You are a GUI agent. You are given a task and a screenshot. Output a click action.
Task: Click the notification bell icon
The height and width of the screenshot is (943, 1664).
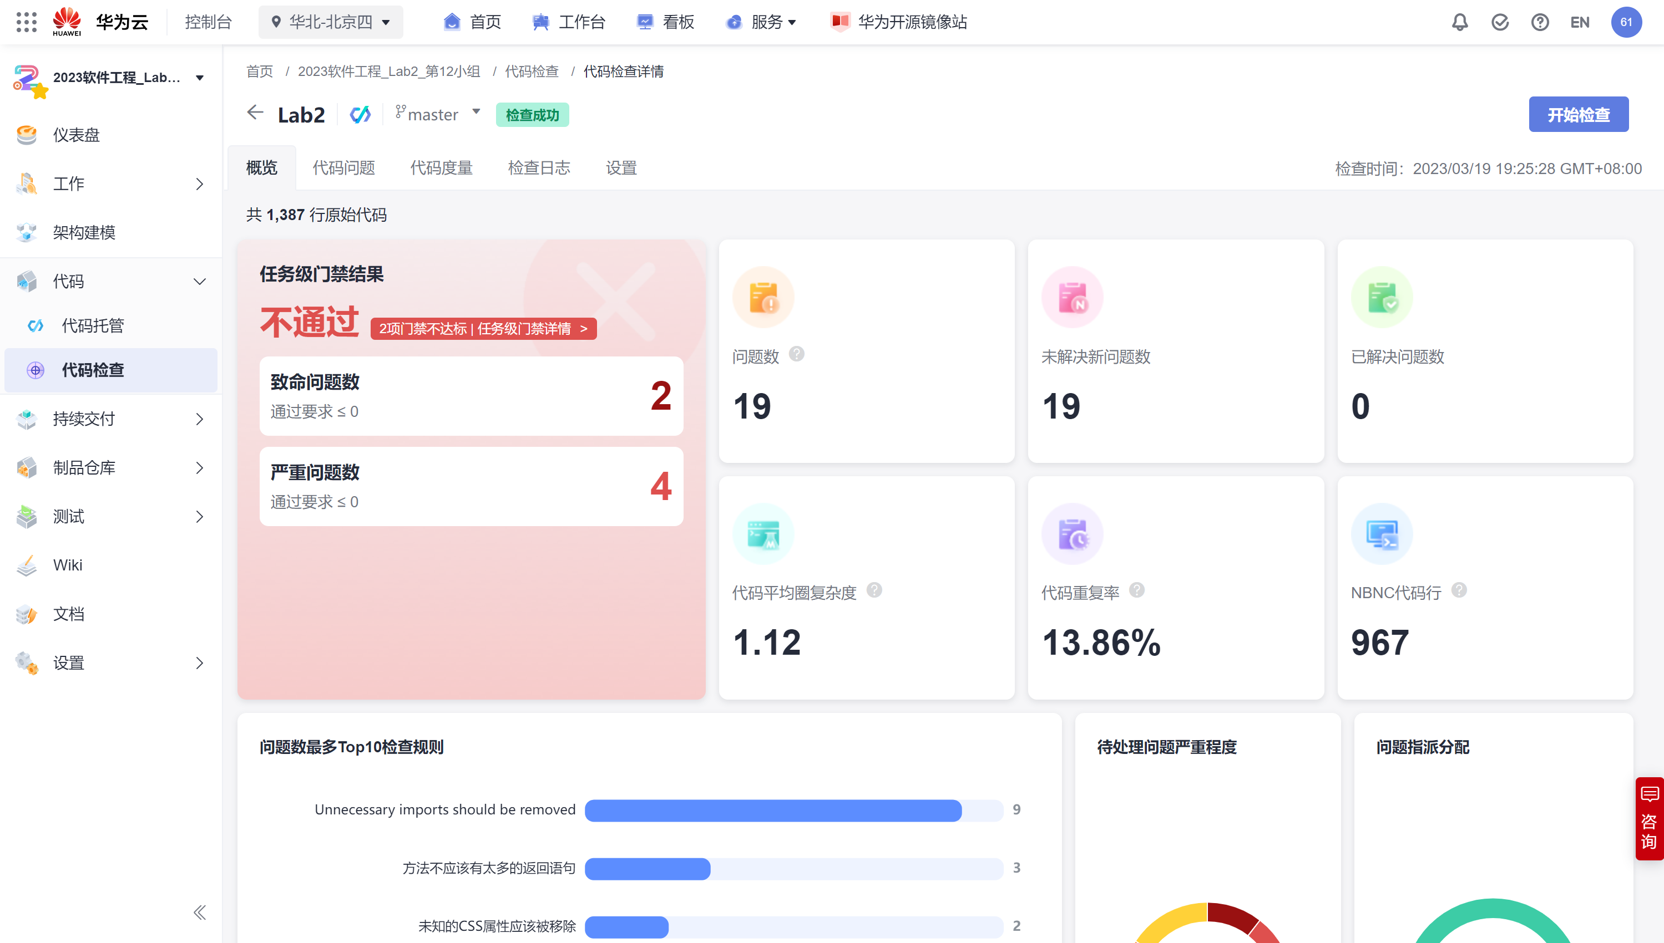click(x=1459, y=22)
